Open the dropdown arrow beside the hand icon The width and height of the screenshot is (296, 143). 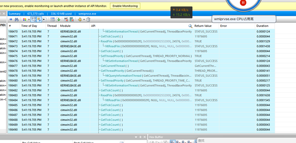click(84, 19)
